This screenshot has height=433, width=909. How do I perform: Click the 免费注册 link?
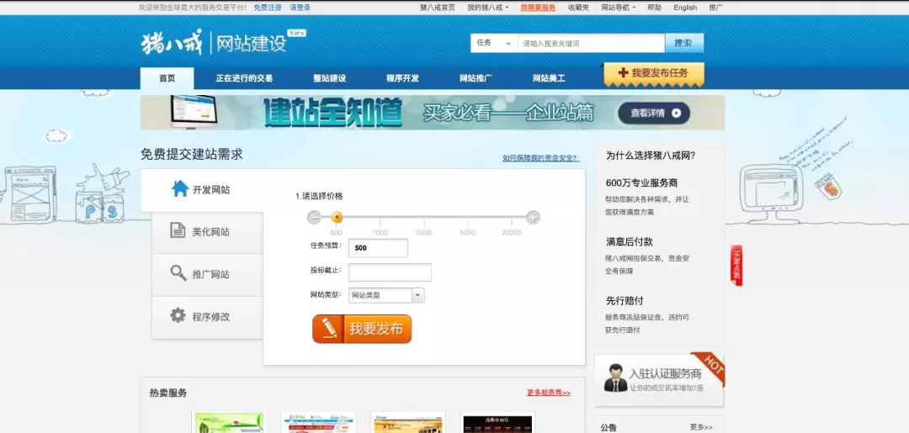pyautogui.click(x=268, y=8)
